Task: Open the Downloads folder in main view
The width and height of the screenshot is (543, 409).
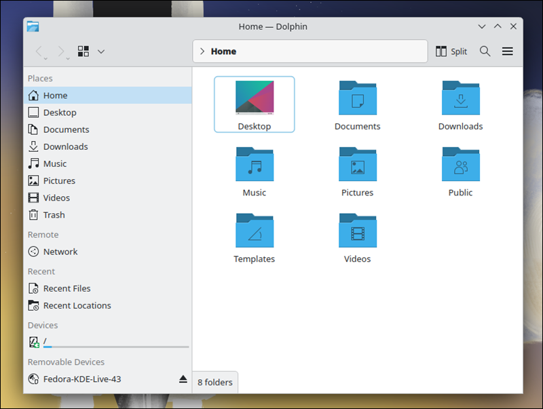Action: tap(461, 105)
